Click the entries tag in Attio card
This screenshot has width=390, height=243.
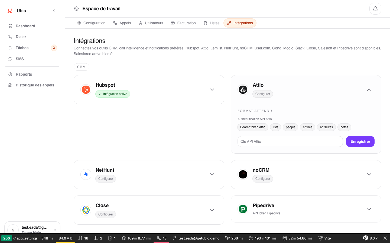point(308,127)
